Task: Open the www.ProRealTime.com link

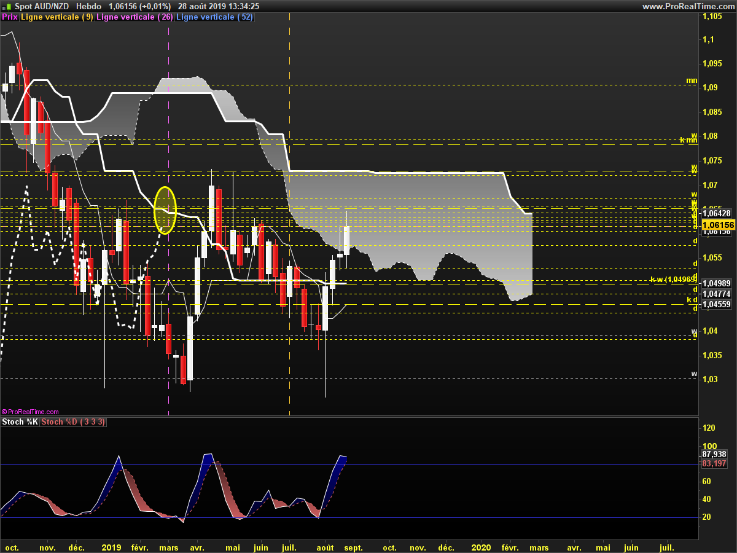Action: (688, 6)
